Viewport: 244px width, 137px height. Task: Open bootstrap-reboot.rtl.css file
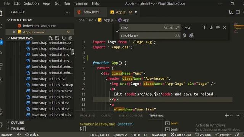coord(50,54)
